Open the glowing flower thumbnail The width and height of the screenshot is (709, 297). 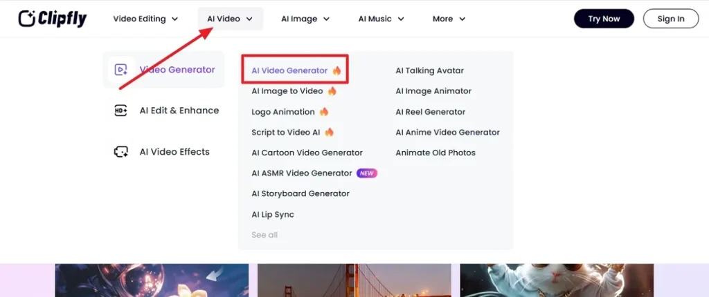click(x=152, y=280)
